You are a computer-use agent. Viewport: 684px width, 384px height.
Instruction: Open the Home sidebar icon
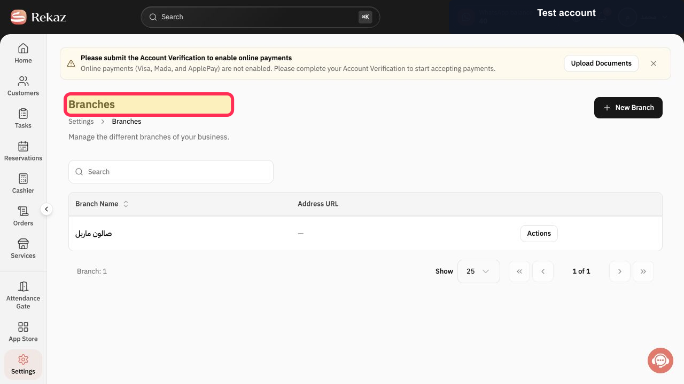(23, 49)
